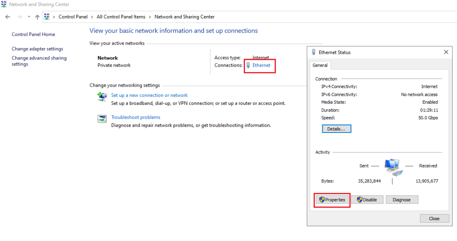Close Ethernet Status dialog with X

[446, 52]
